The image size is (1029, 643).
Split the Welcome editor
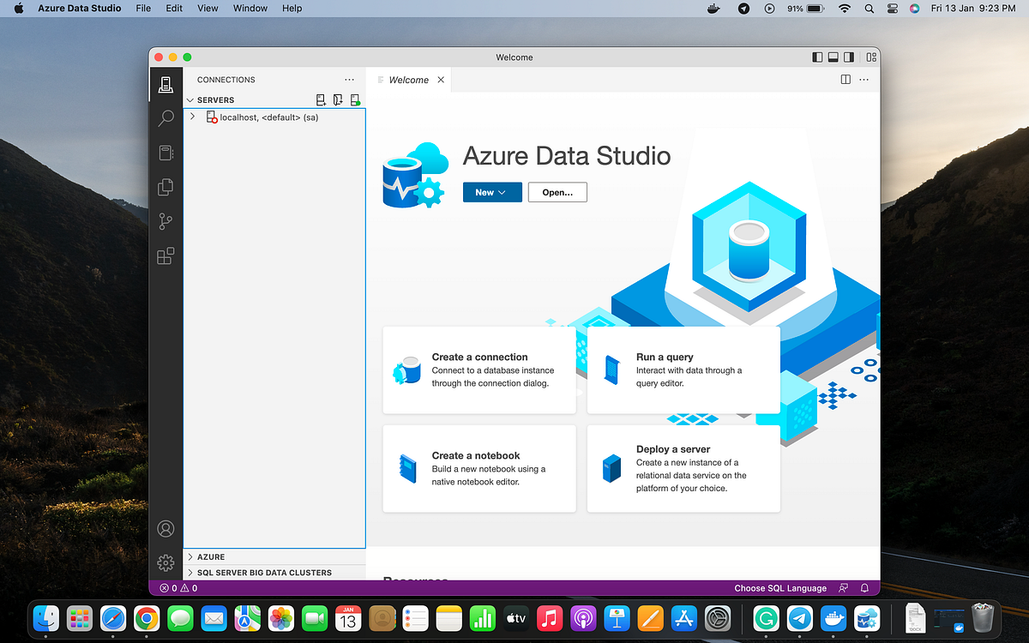[845, 79]
